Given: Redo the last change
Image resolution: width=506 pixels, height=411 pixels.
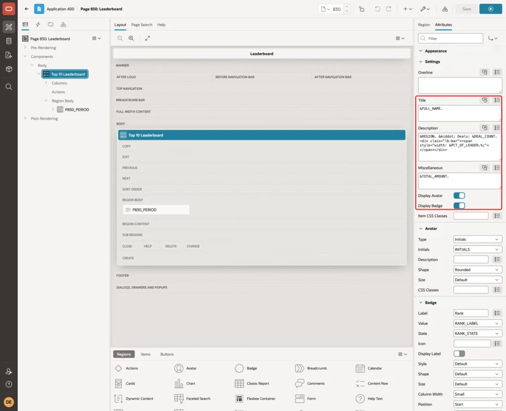Looking at the screenshot, I should [388, 9].
